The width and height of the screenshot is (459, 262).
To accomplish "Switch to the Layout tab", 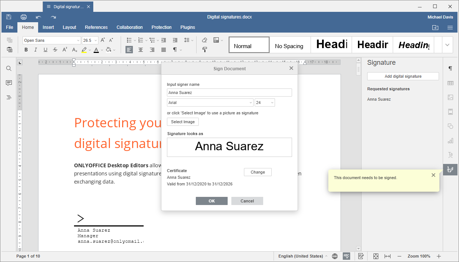I will [x=69, y=27].
